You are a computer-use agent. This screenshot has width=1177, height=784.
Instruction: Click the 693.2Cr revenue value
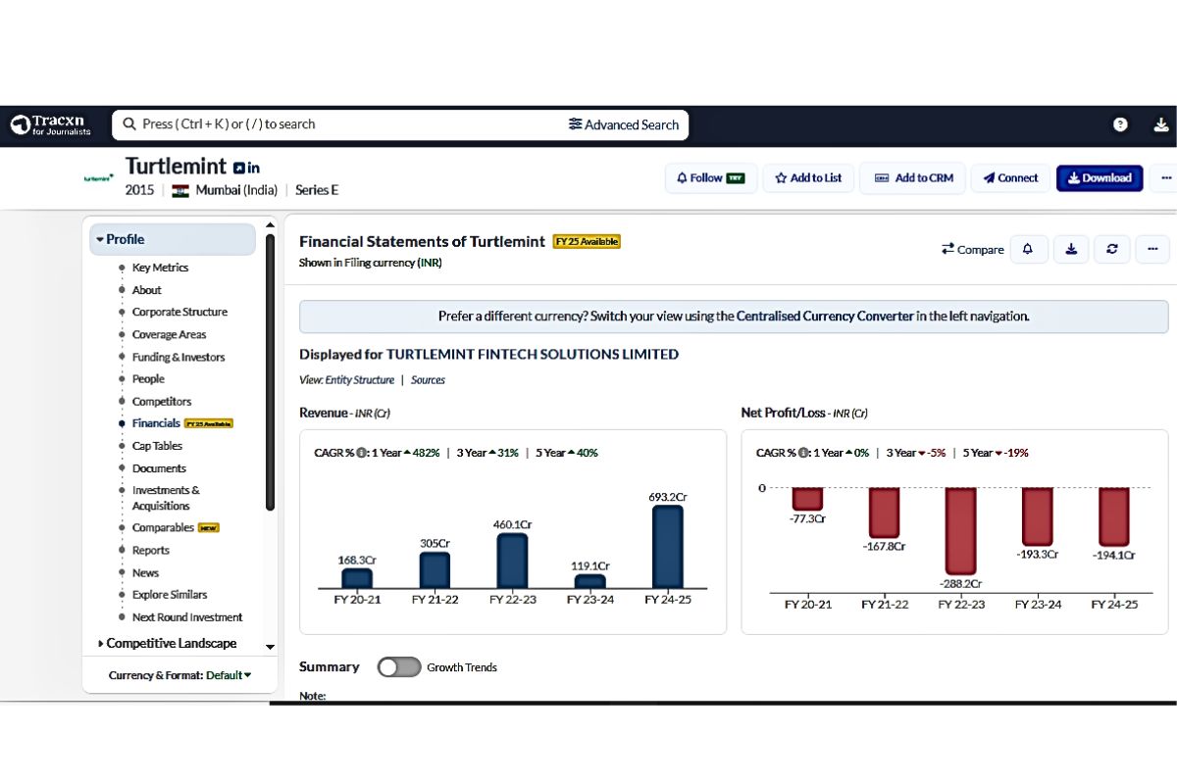click(x=667, y=497)
